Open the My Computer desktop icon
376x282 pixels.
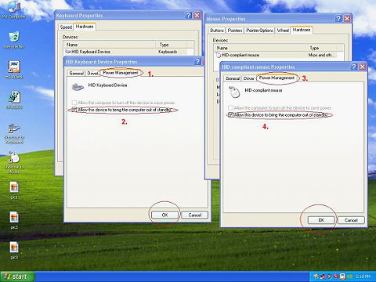point(14,9)
